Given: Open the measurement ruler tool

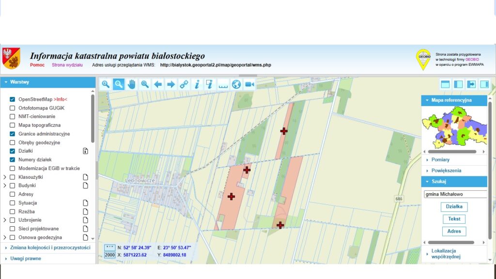Looking at the screenshot, I should point(223,84).
